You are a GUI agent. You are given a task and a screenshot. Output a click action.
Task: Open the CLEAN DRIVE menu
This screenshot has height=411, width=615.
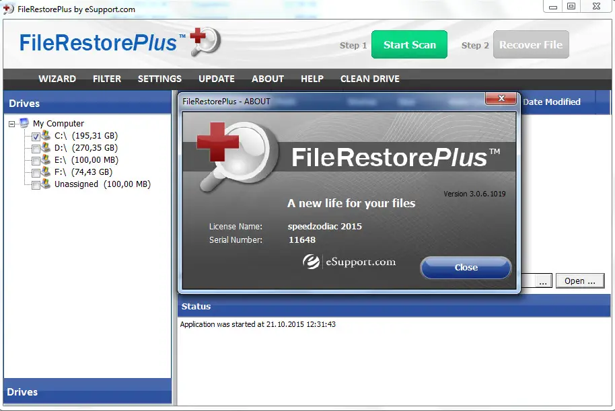pyautogui.click(x=370, y=79)
